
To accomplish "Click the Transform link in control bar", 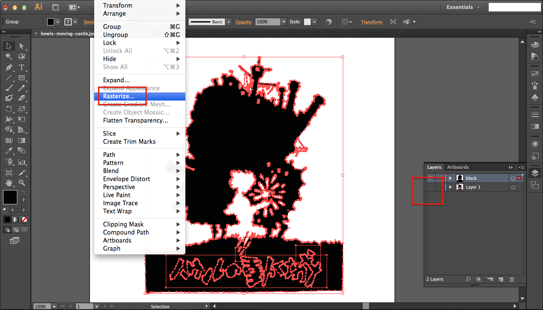I will (372, 22).
